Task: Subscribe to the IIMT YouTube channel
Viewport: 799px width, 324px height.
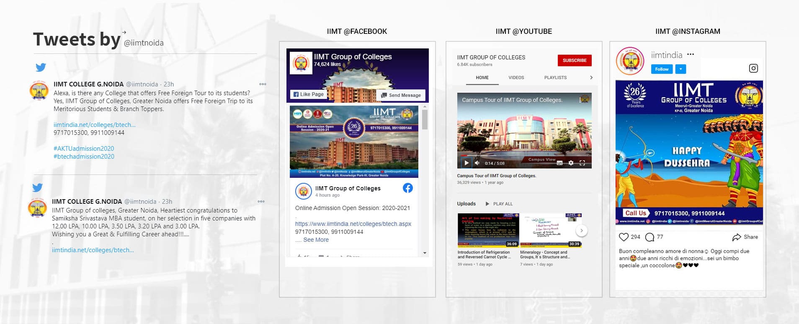Action: [574, 61]
